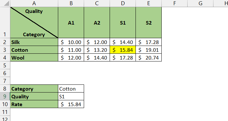Select the A2 column heading cell
This screenshot has height=121, width=228.
(97, 23)
